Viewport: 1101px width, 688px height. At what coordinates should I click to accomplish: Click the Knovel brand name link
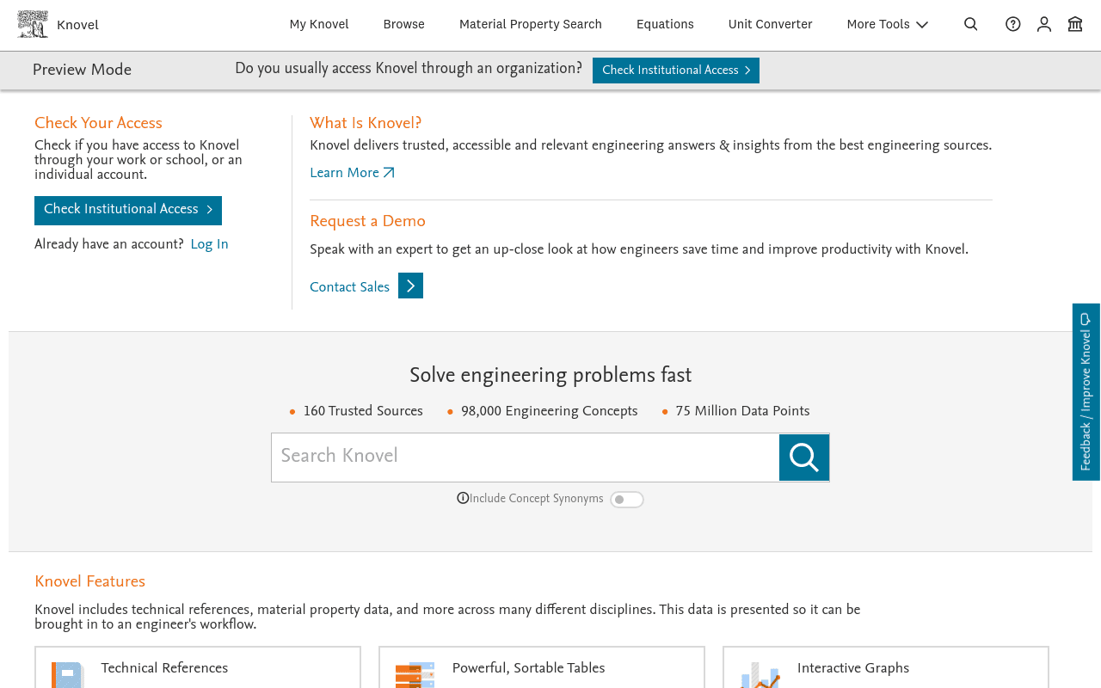[77, 25]
